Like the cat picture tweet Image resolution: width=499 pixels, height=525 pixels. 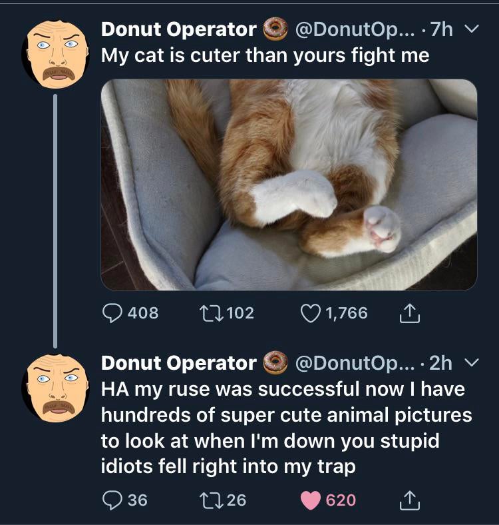click(x=311, y=312)
